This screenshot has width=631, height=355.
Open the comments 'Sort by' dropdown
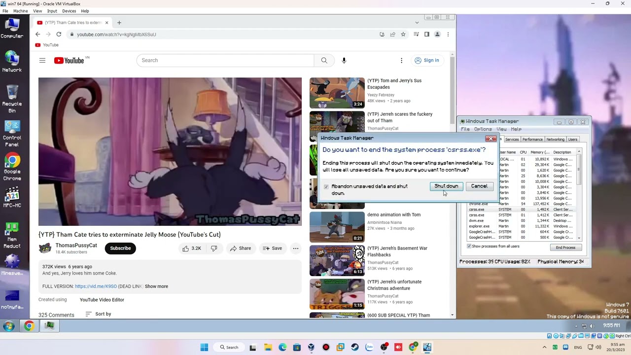point(98,314)
